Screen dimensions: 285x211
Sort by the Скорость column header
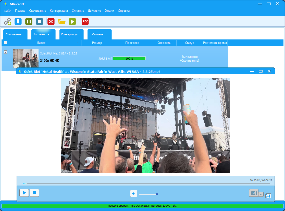[164, 43]
